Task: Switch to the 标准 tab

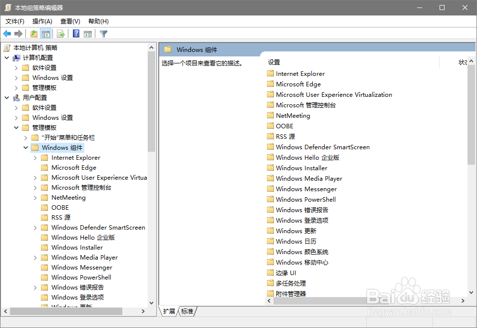Action: click(187, 311)
